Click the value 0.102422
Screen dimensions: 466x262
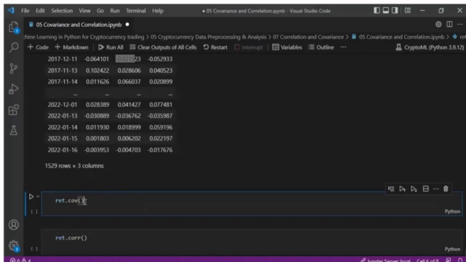(98, 71)
